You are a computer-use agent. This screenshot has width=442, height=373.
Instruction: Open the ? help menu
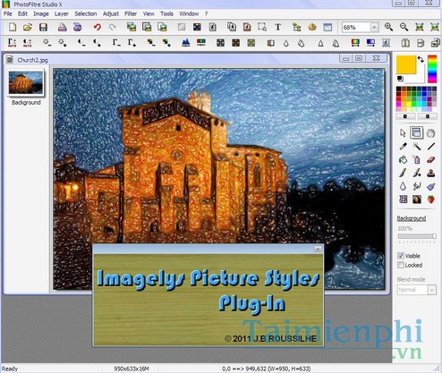[206, 13]
